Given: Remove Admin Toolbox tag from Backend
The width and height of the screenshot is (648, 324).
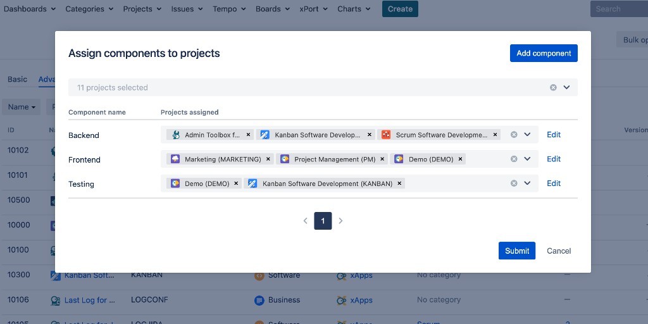Looking at the screenshot, I should click(248, 135).
